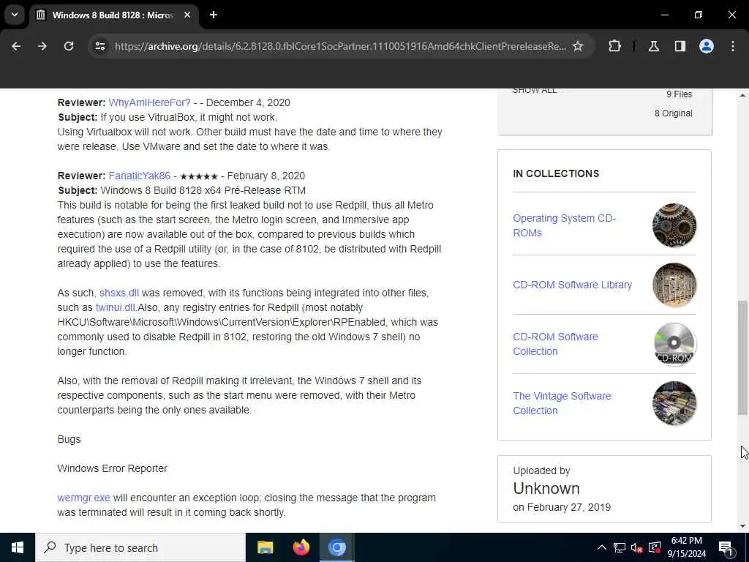
Task: Go back to the previous page
Action: tap(16, 46)
